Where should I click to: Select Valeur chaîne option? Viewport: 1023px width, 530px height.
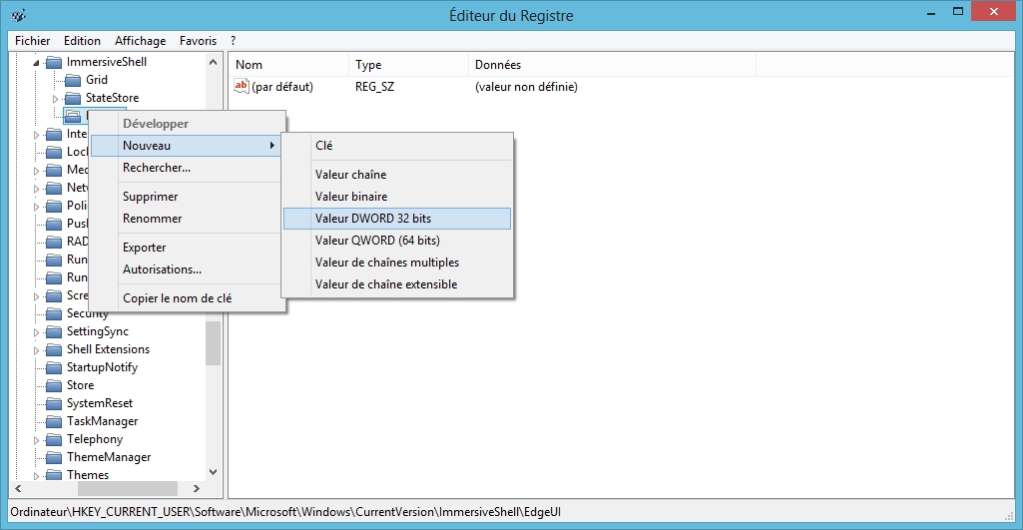(397, 175)
